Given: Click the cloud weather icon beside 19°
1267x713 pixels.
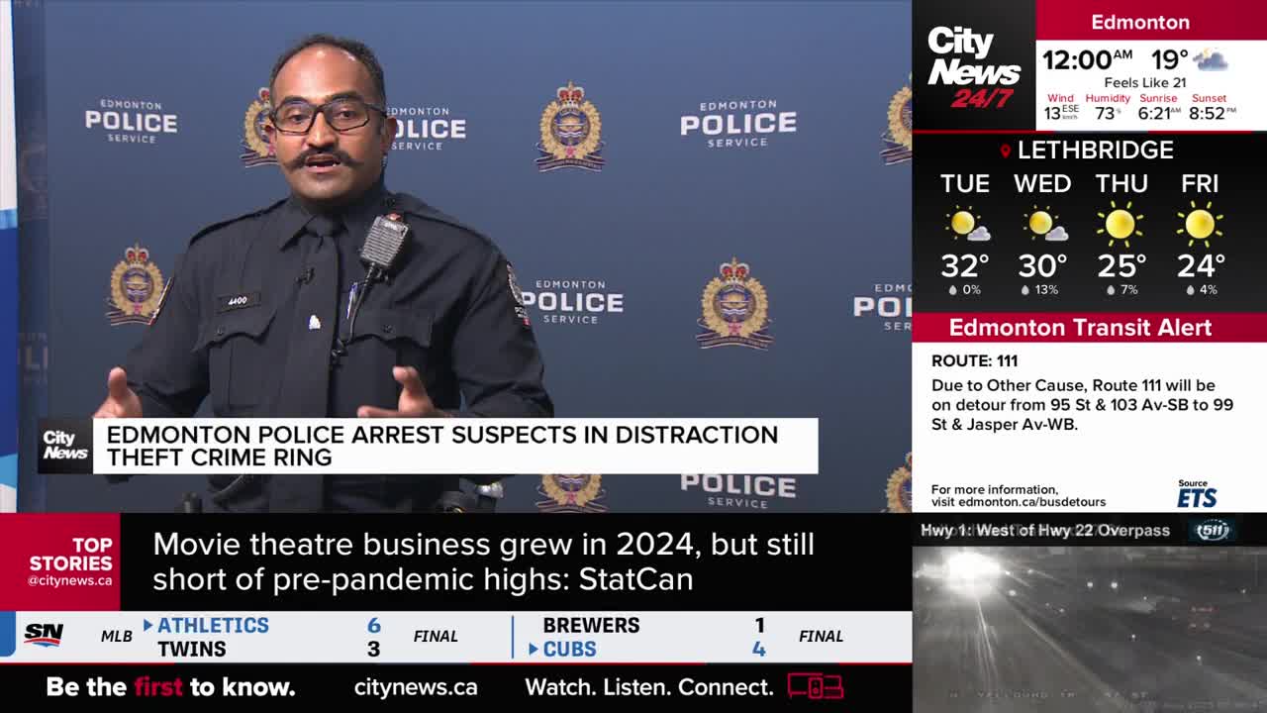Looking at the screenshot, I should pyautogui.click(x=1211, y=60).
